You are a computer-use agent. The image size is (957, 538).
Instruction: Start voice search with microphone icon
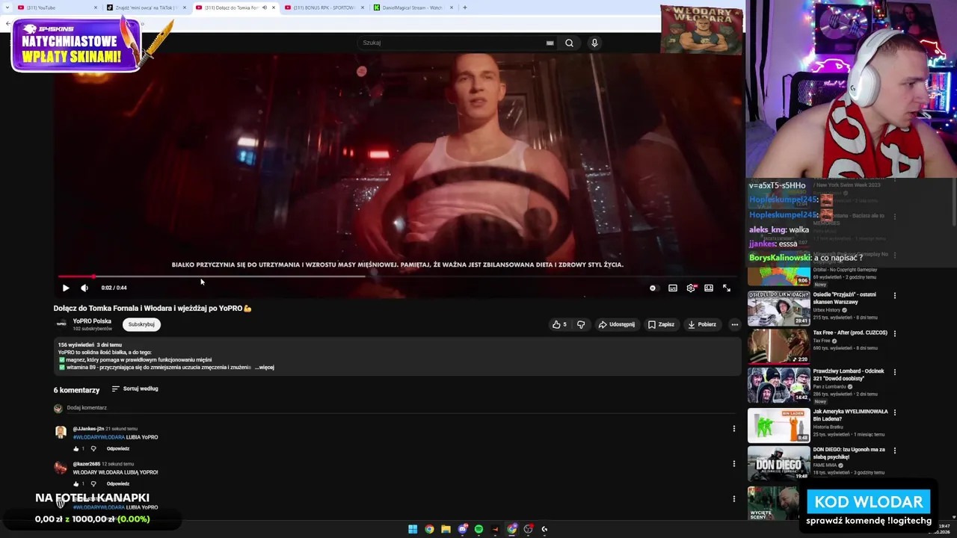coord(594,43)
